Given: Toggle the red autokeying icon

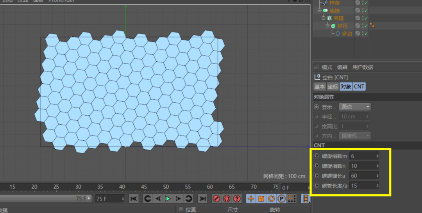Looking at the screenshot, I should tap(227, 199).
